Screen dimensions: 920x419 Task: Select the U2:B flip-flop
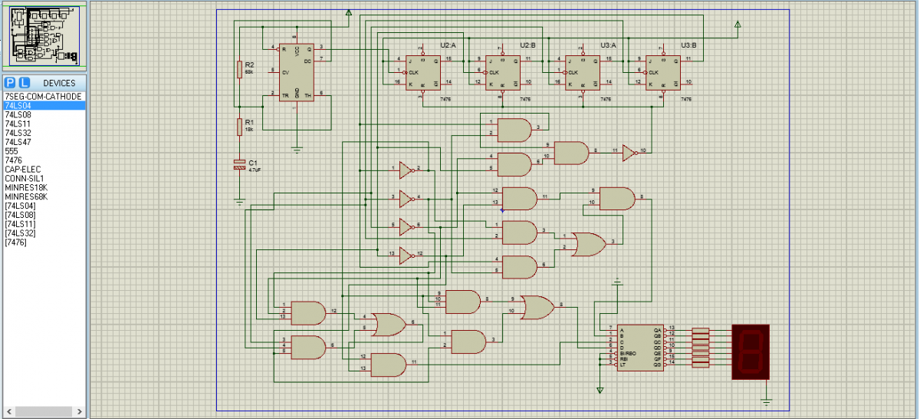(x=502, y=72)
